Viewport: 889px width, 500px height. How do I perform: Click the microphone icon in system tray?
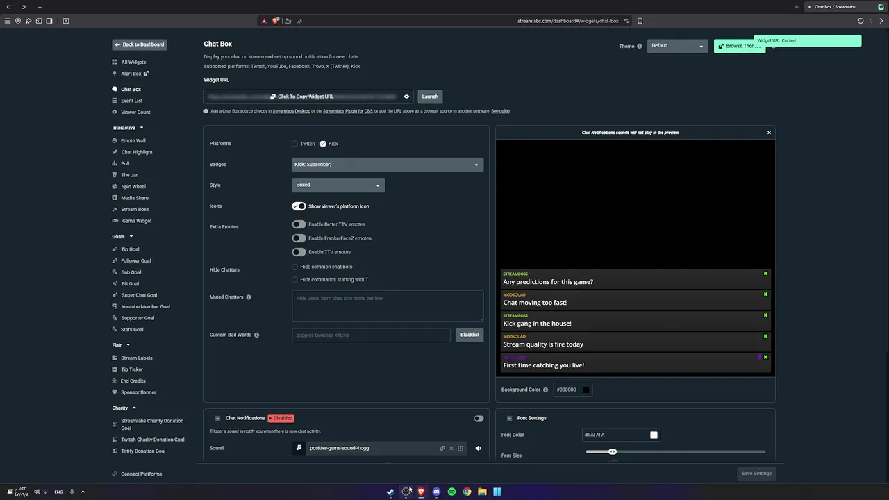(72, 492)
